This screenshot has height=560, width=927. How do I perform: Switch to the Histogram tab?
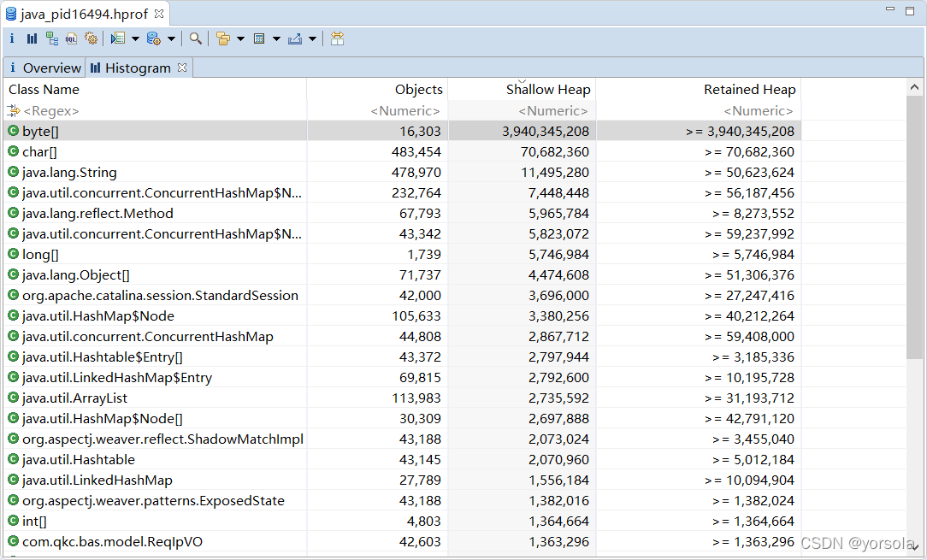[137, 68]
